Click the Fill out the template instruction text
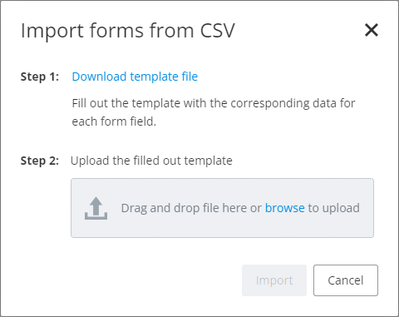 (214, 112)
